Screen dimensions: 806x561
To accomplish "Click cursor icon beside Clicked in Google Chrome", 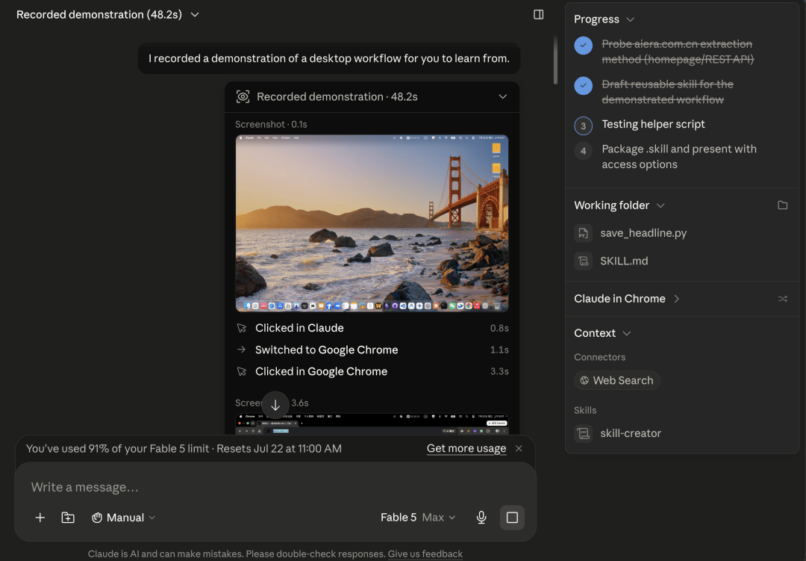I will [242, 371].
